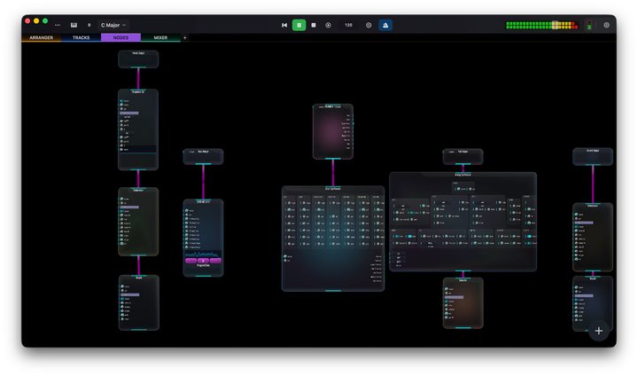Add a new tab with the plus
638x376 pixels.
[184, 37]
